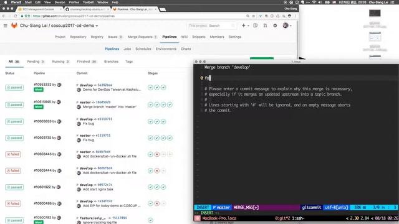
Task: Open the Profiles menu in menu bar
Action: click(x=74, y=2)
